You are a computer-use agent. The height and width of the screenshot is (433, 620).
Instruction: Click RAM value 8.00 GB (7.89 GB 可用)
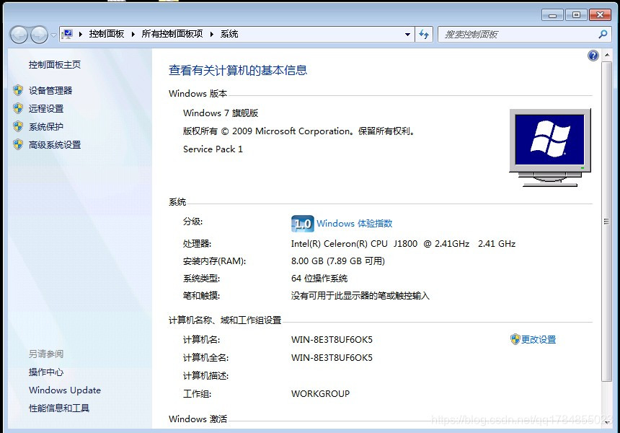click(337, 261)
